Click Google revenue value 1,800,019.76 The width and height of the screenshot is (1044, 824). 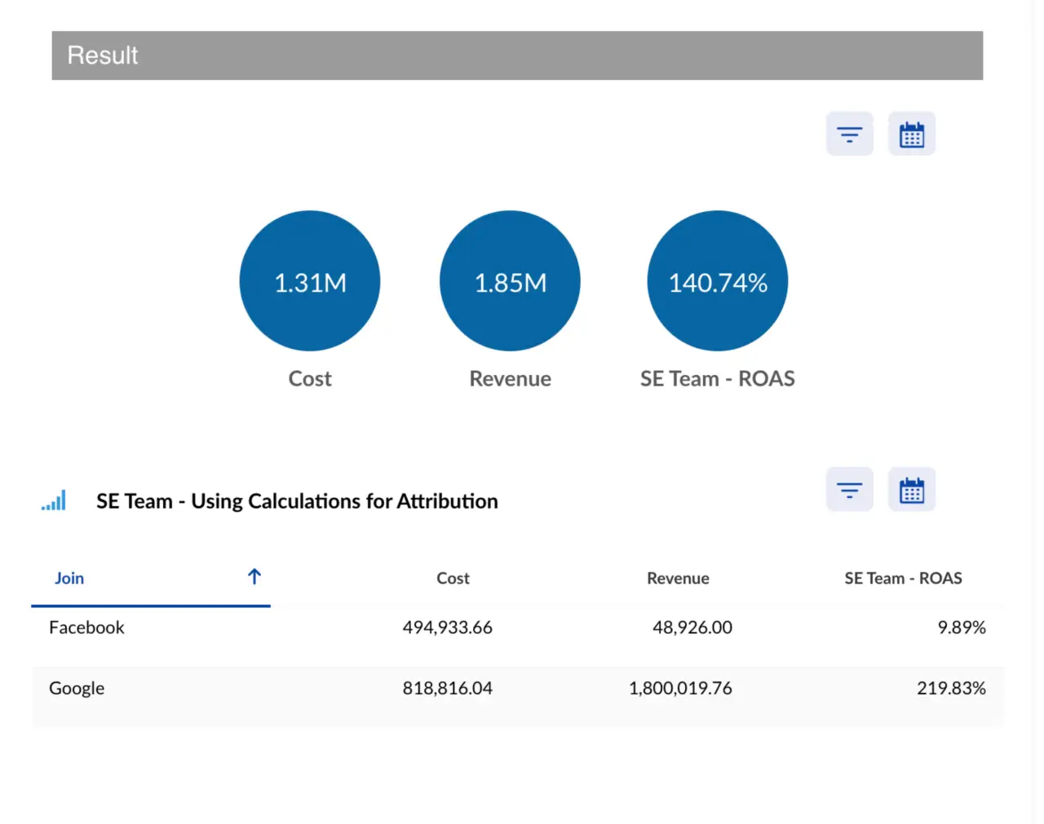[680, 688]
